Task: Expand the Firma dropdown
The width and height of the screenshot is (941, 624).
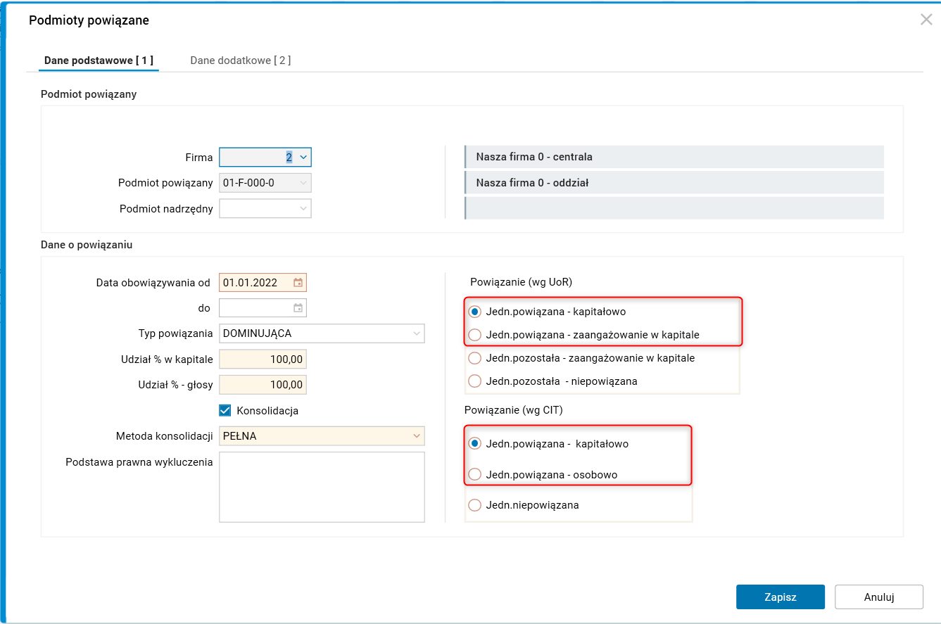Action: pyautogui.click(x=303, y=158)
